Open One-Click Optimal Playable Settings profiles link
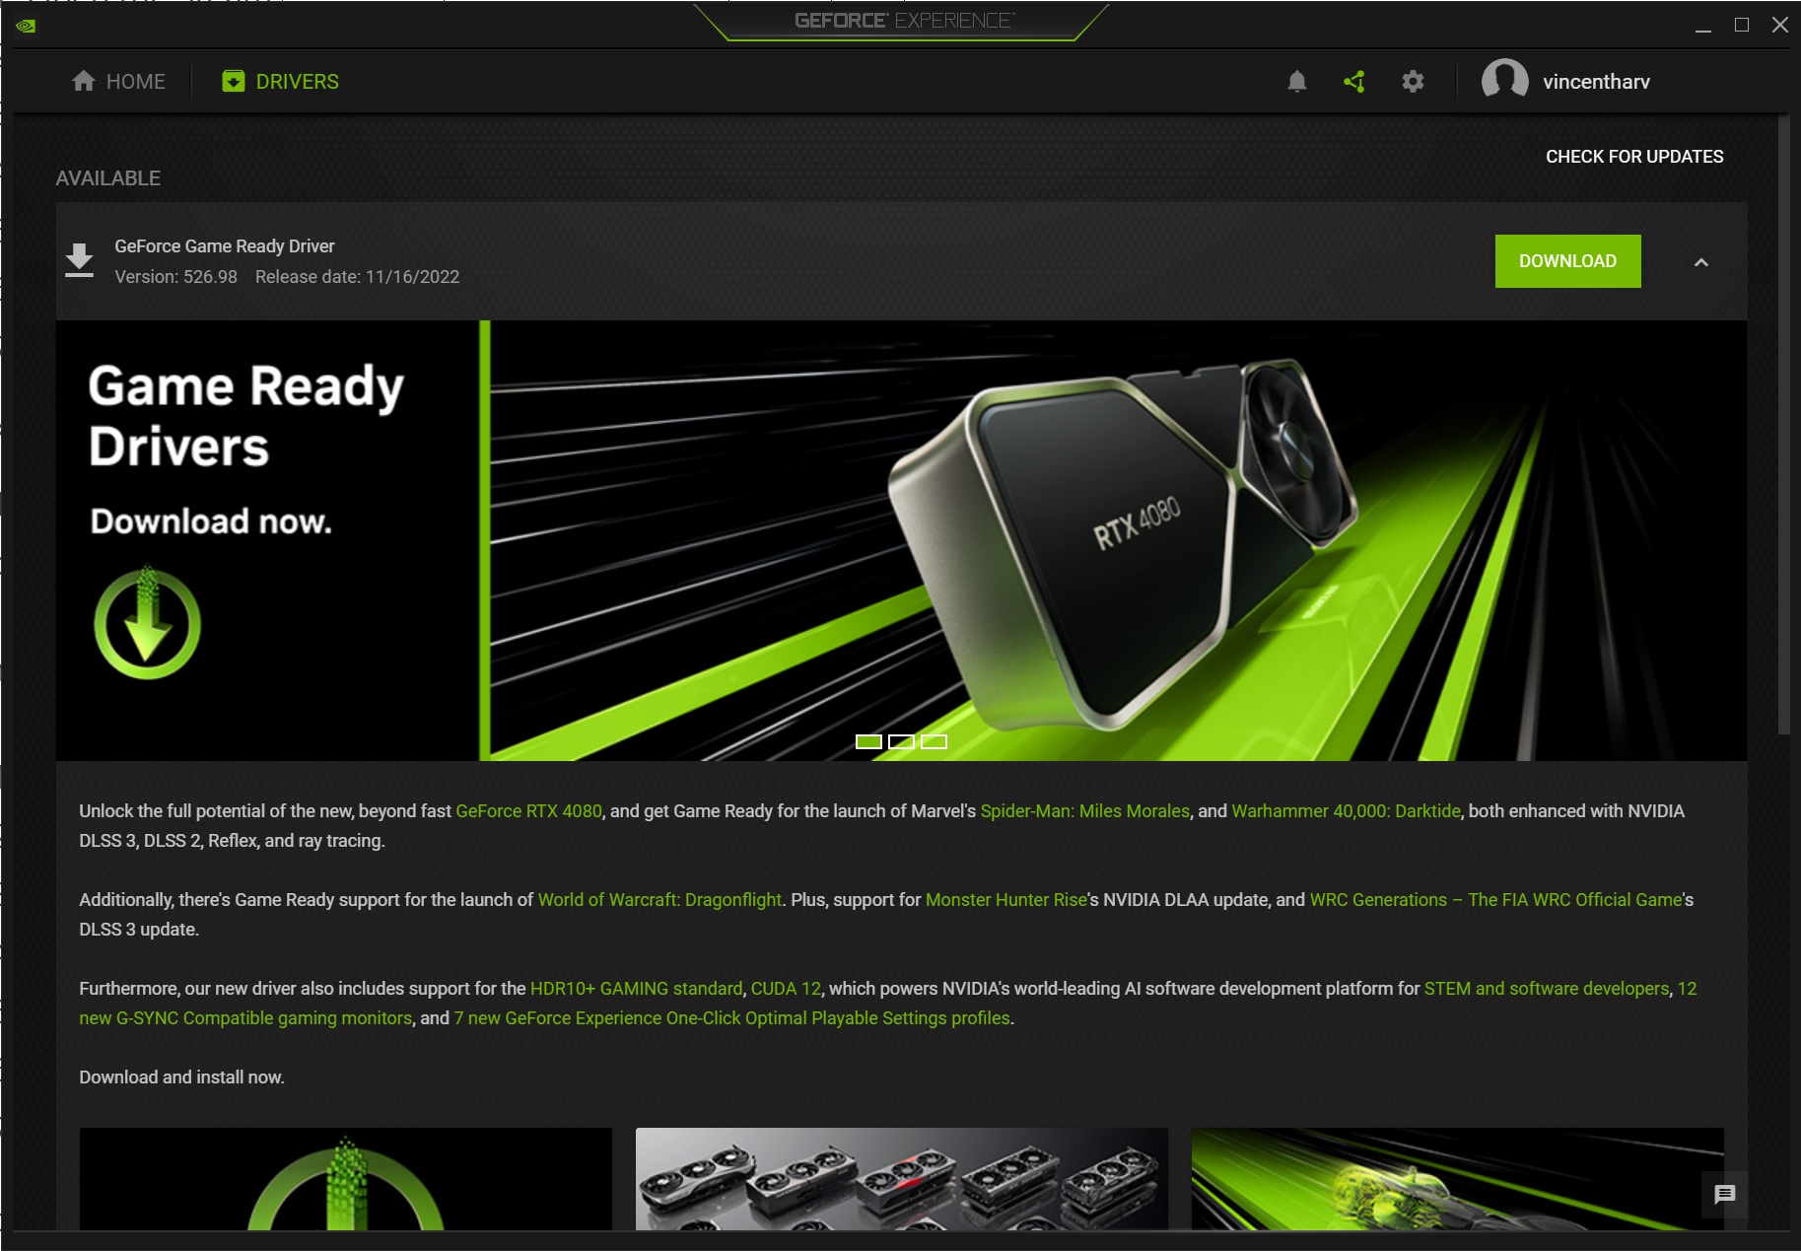 pos(731,1018)
